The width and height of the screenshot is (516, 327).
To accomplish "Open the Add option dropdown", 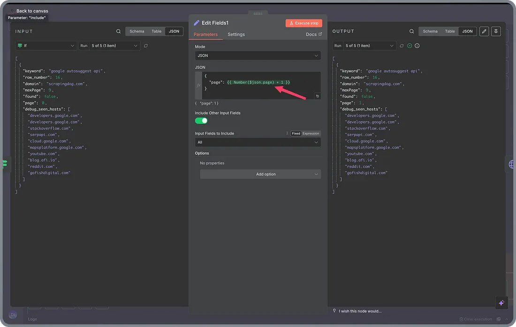I will click(x=260, y=174).
